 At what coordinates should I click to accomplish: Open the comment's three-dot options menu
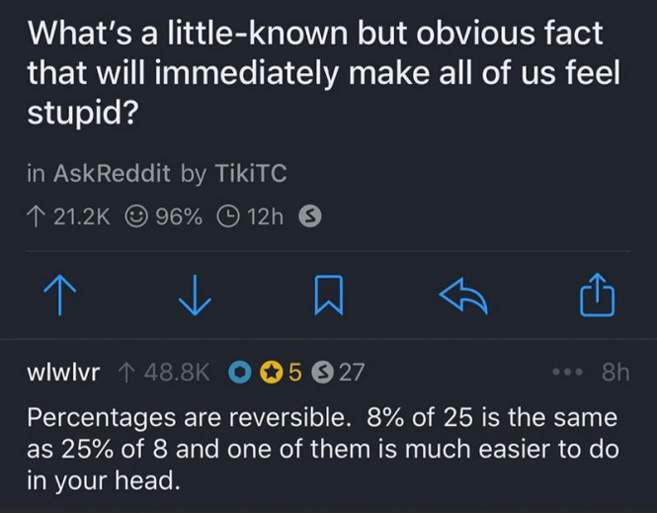[x=567, y=372]
